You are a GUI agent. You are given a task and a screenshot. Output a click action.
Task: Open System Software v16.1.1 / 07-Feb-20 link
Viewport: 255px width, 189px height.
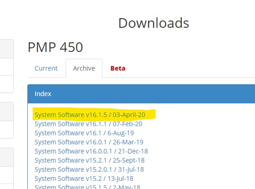tap(88, 124)
